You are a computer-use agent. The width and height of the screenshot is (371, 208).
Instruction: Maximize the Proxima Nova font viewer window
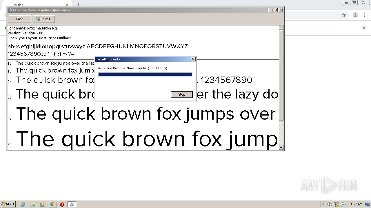point(275,10)
